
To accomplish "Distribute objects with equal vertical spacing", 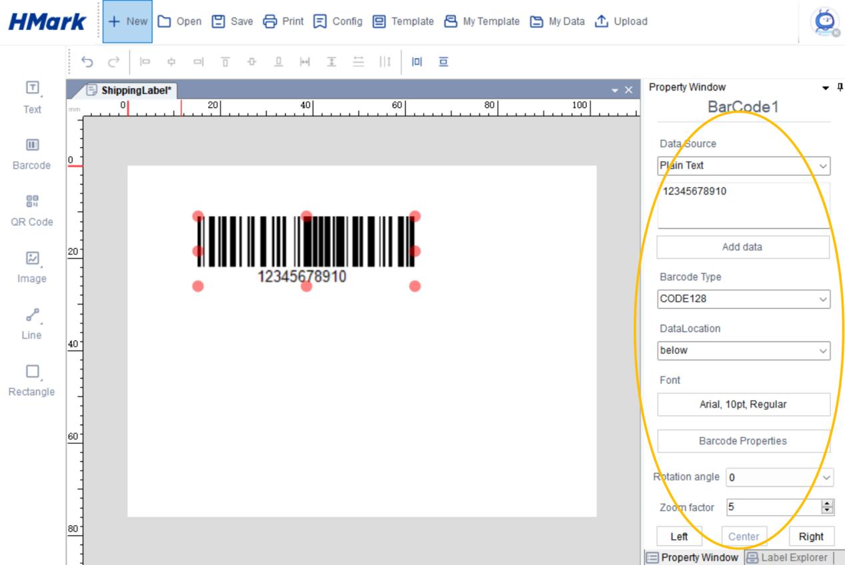I will click(x=359, y=61).
